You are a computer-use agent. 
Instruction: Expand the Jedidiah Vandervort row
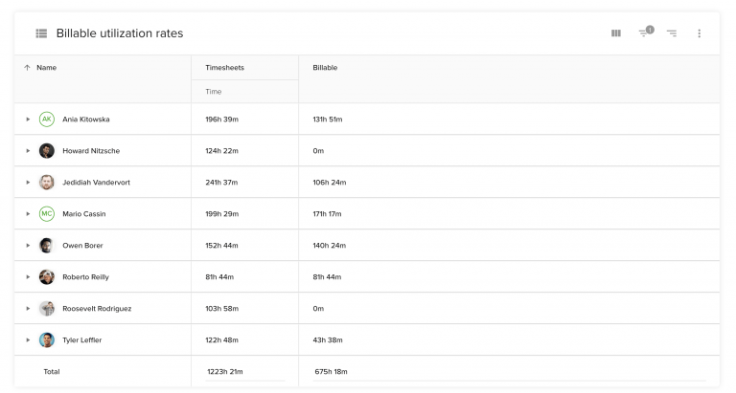point(28,183)
